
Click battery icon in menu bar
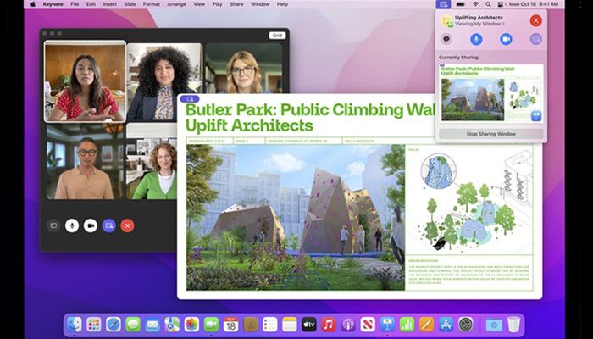click(460, 4)
